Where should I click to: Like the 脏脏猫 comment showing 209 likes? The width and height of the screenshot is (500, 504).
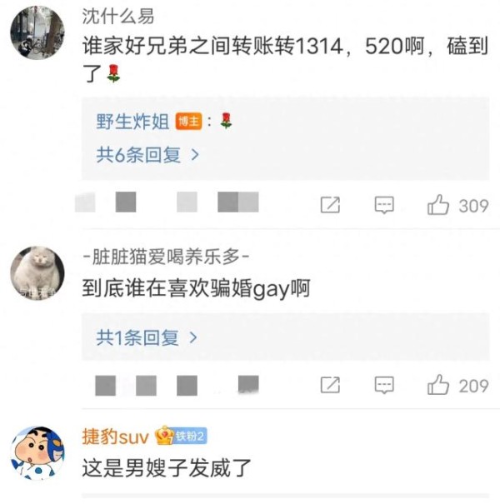(x=438, y=385)
